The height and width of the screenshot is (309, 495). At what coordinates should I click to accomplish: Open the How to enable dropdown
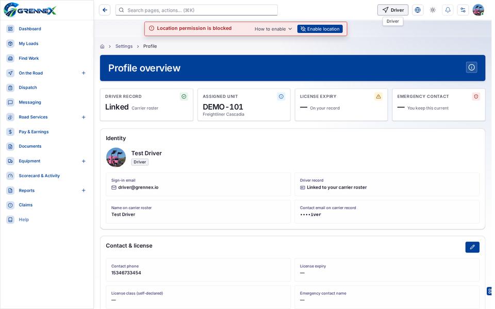[x=273, y=29]
